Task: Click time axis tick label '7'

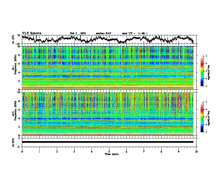Action: [x=144, y=152]
